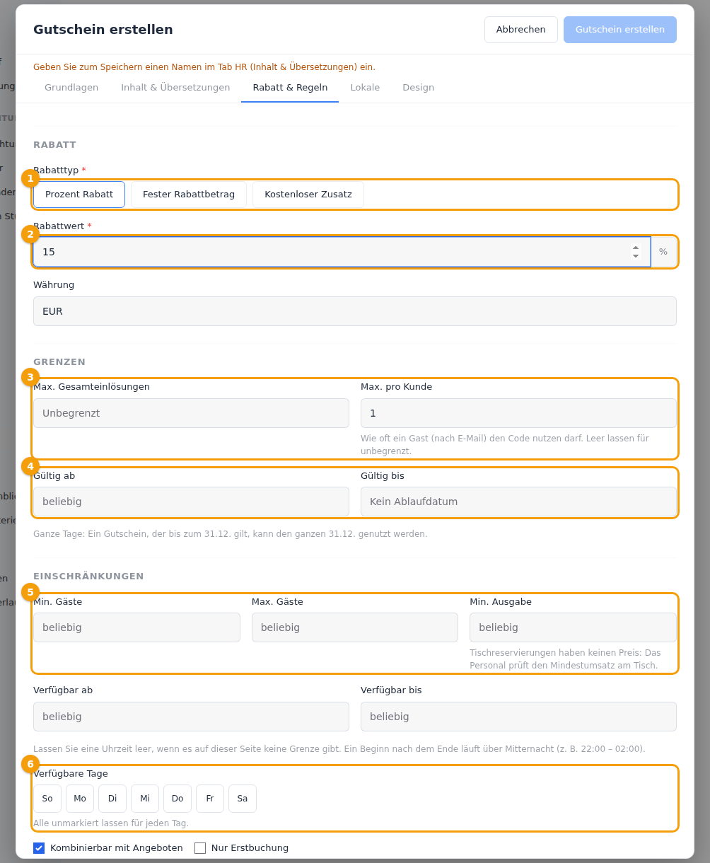Set the Verfügbar ab time field
710x863 pixels.
pyautogui.click(x=191, y=717)
